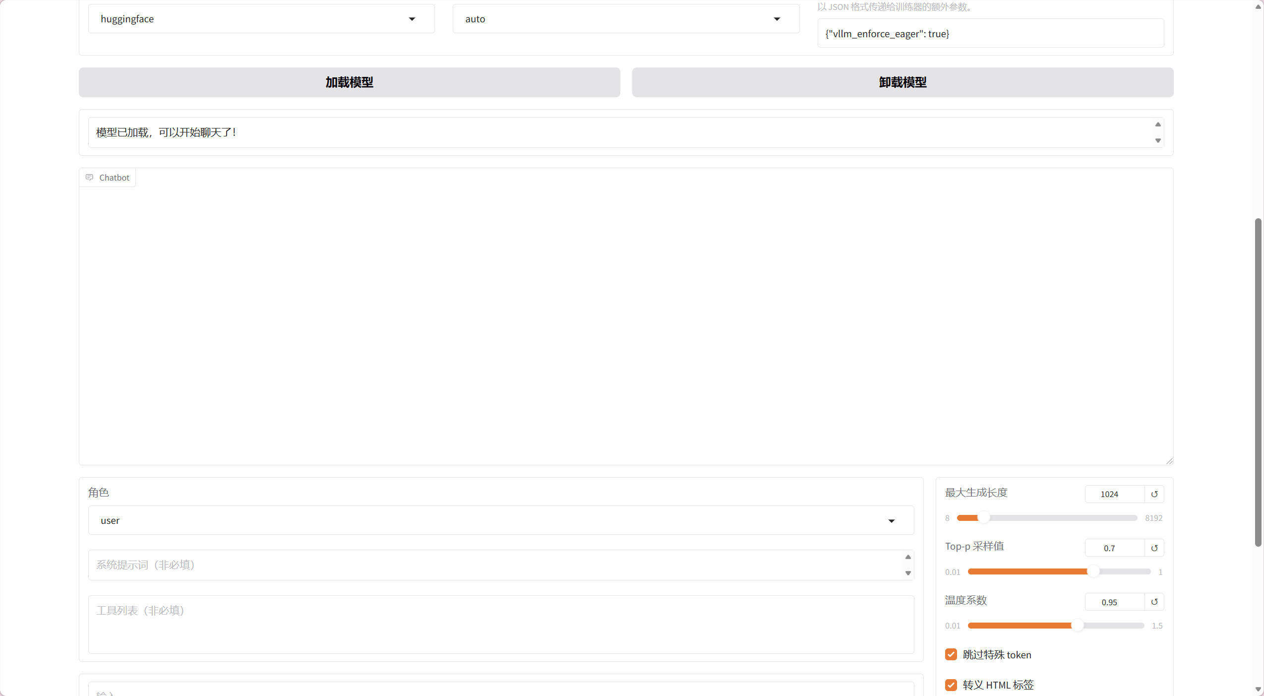Reset the Top-p 采样值 with its undo icon
This screenshot has width=1264, height=696.
point(1154,548)
